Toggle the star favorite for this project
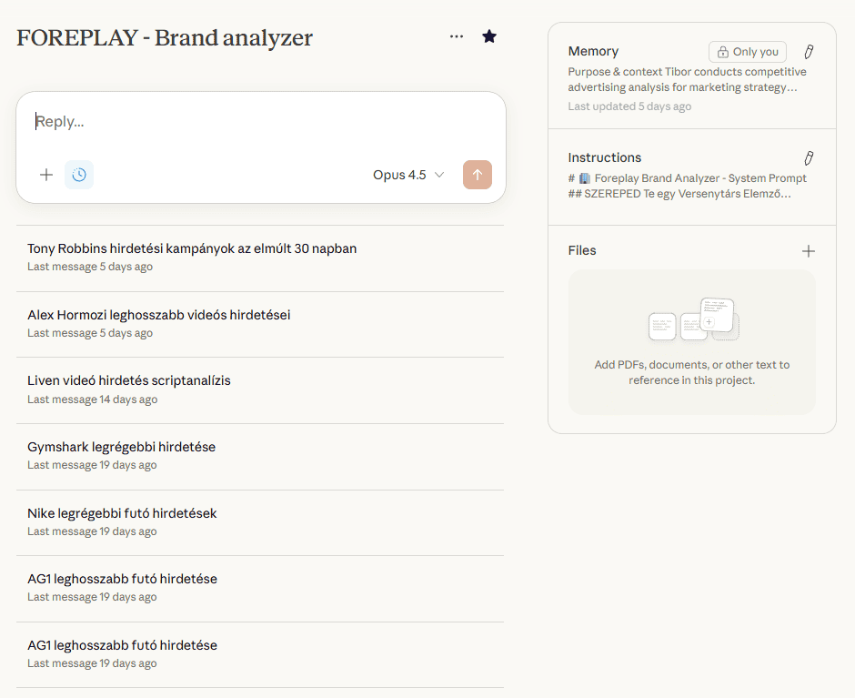Viewport: 855px width, 698px height. pos(489,36)
